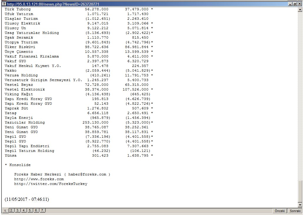Click Yaprak Süt row label
This screenshot has height=215, width=304.
16,108
